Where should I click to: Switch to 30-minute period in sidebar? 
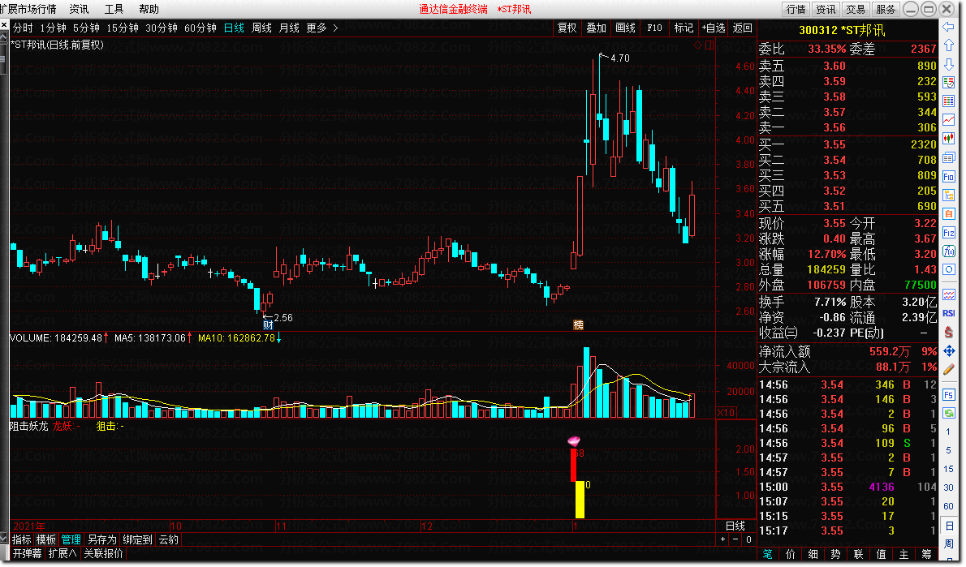pyautogui.click(x=949, y=488)
